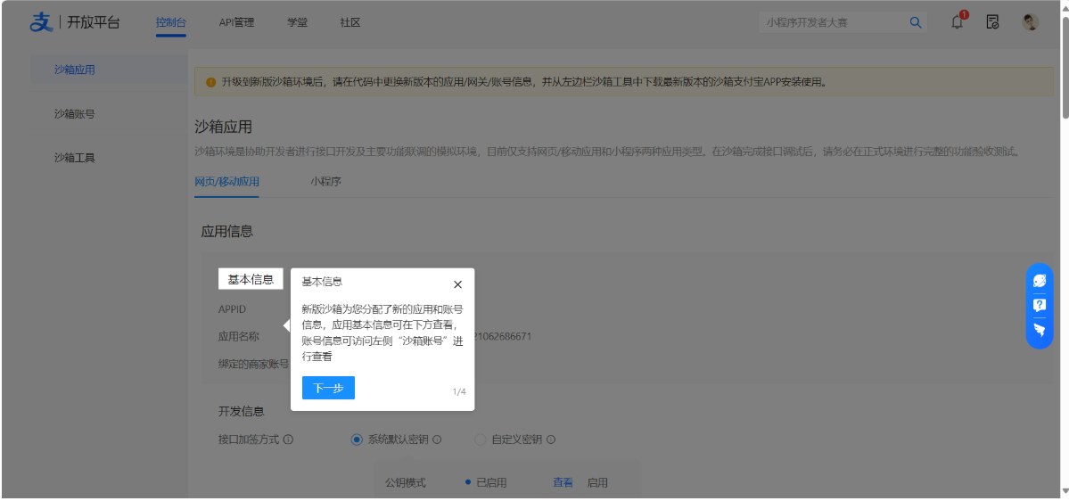1069x501 pixels.
Task: Click the 应用信息 heading
Action: (227, 232)
